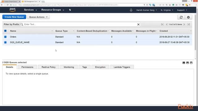Viewport: 198px width, 111px height.
Task: Reload the page with browser refresh
Action: pyautogui.click(x=7, y=5)
